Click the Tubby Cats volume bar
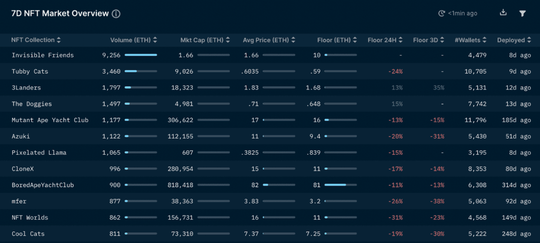 point(141,71)
